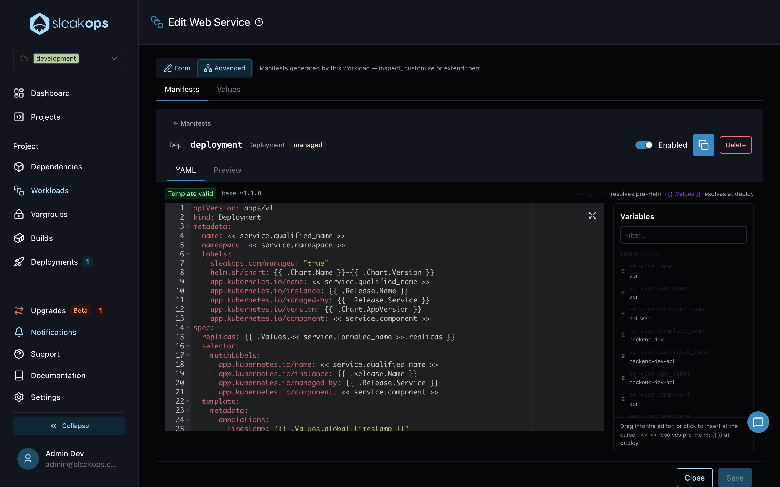Insert the service.name variable

coord(651,266)
